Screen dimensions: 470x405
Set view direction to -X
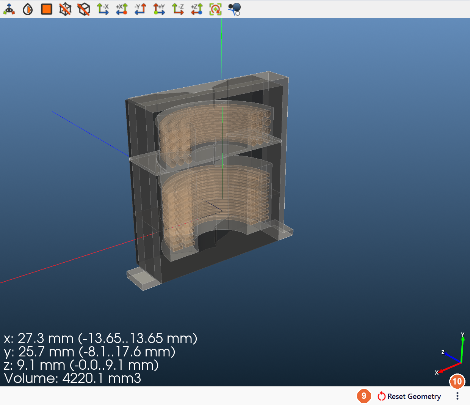click(103, 9)
